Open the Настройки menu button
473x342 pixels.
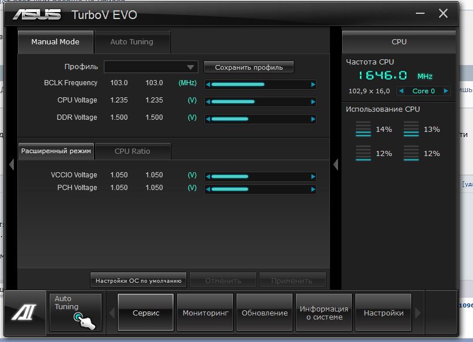(384, 313)
